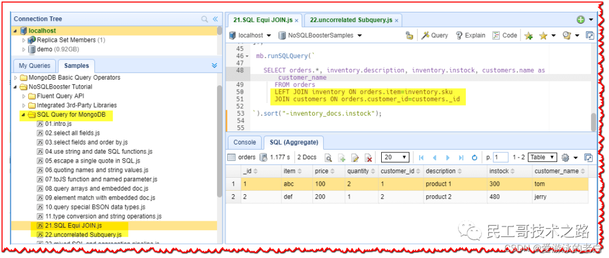This screenshot has width=609, height=258.
Task: Collapse SQL Query for MongoDB folder
Action: [24, 115]
